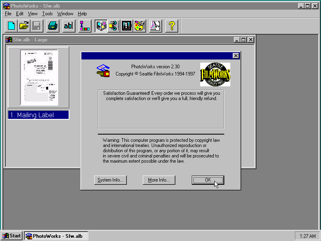Toggle the open album book icon
The image size is (321, 241).
(x=101, y=26)
